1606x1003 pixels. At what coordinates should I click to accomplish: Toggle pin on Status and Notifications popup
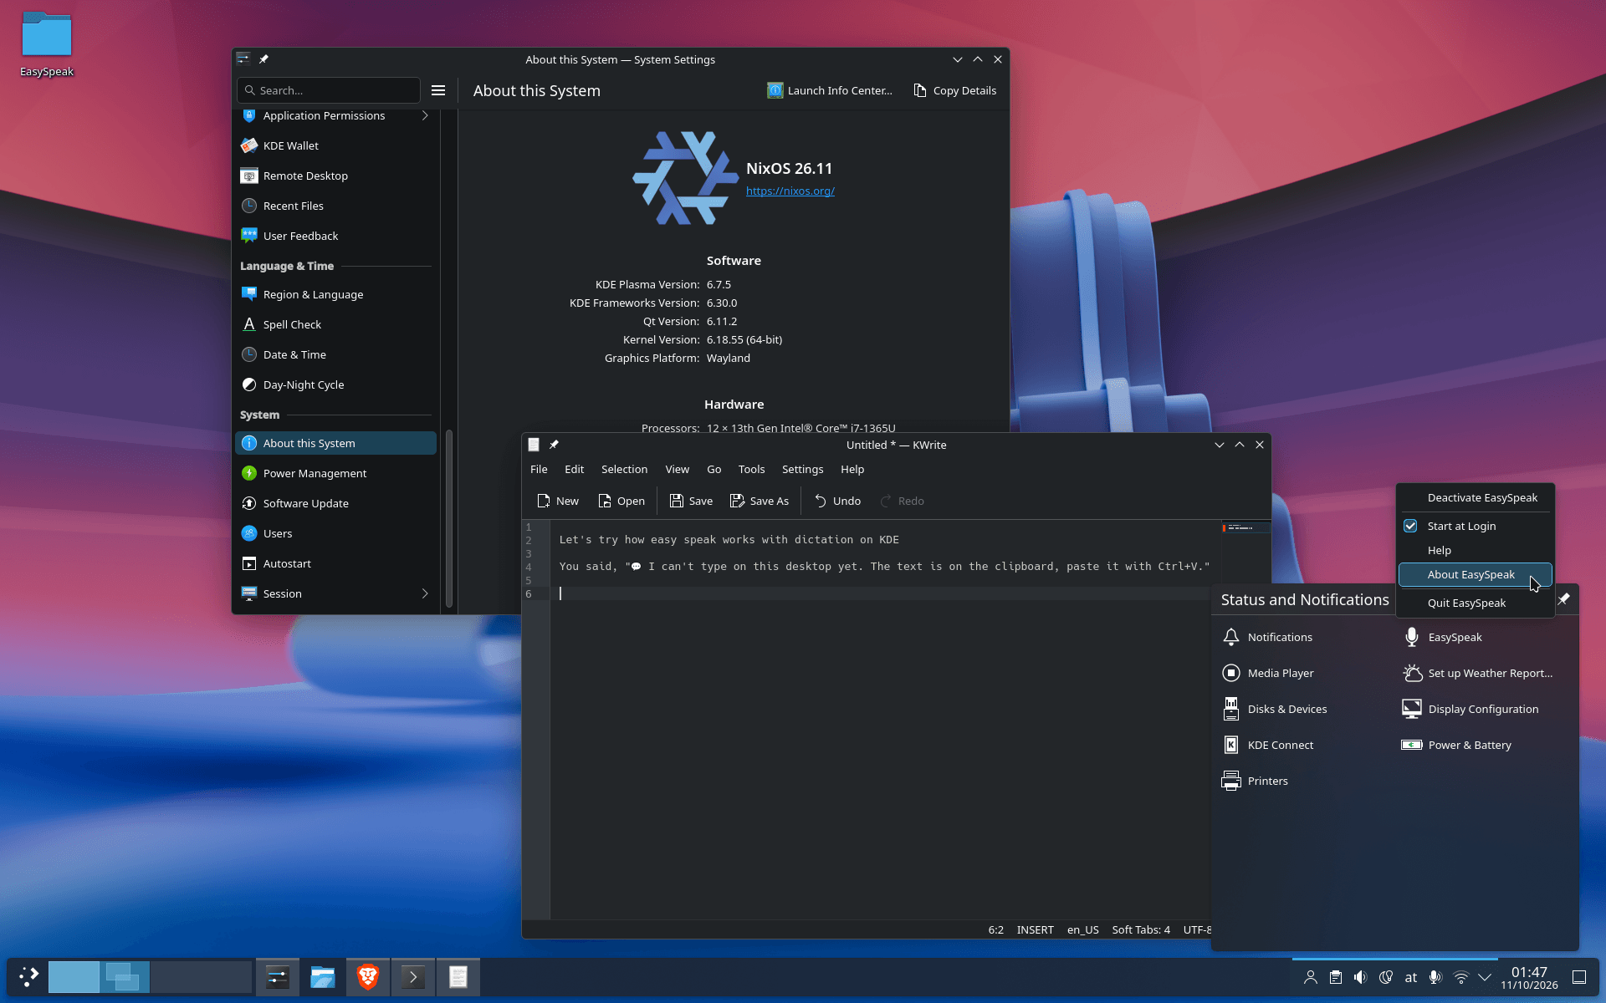coord(1563,599)
